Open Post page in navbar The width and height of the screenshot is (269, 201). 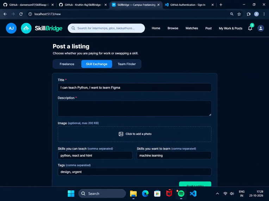coord(208,28)
